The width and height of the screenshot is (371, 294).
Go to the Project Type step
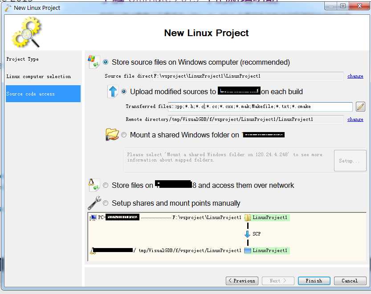(x=22, y=59)
